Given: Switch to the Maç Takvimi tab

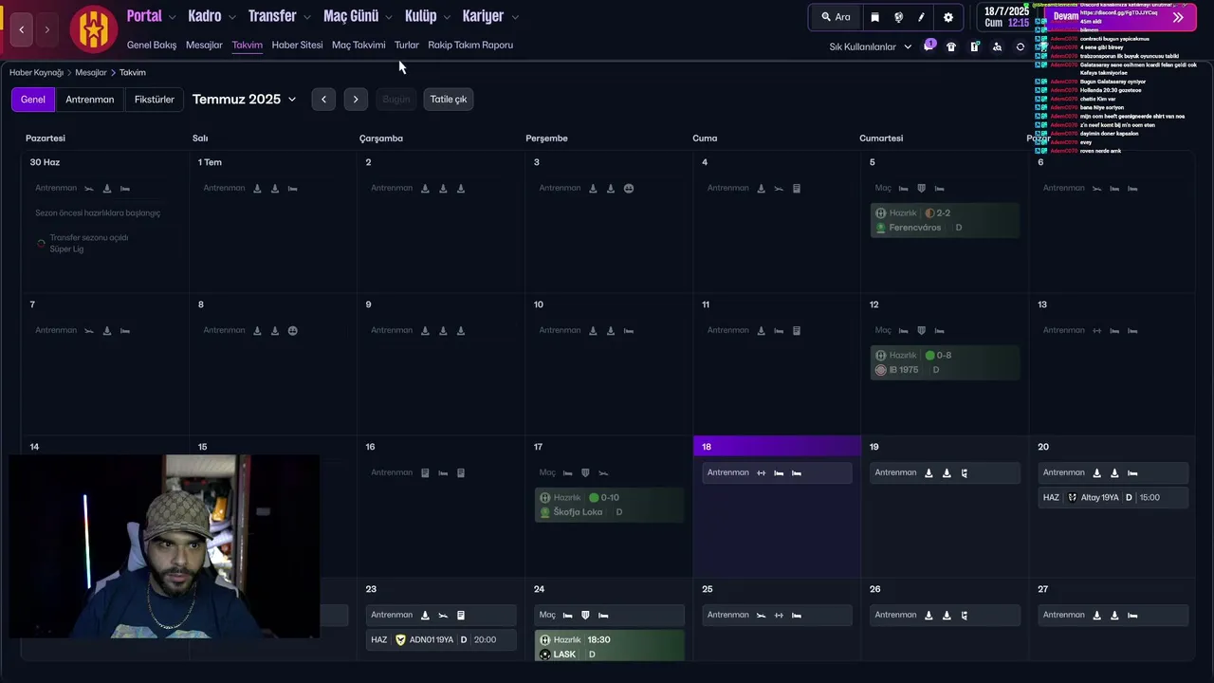Looking at the screenshot, I should pos(359,45).
